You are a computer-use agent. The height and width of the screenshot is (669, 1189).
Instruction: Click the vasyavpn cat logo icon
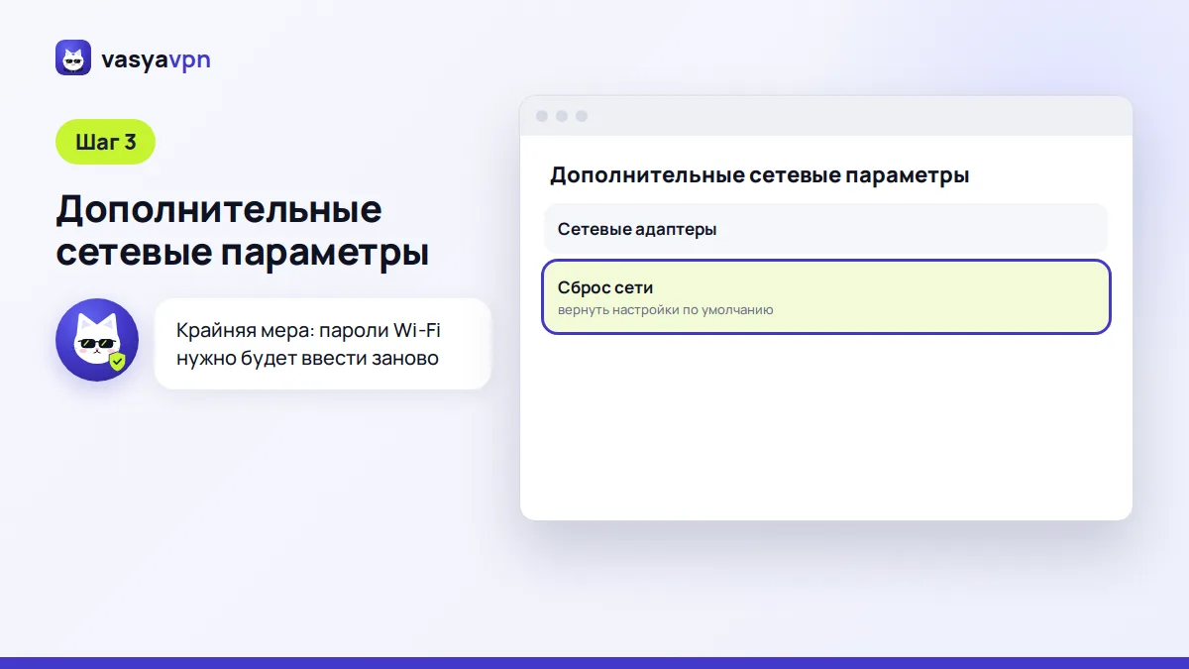73,58
